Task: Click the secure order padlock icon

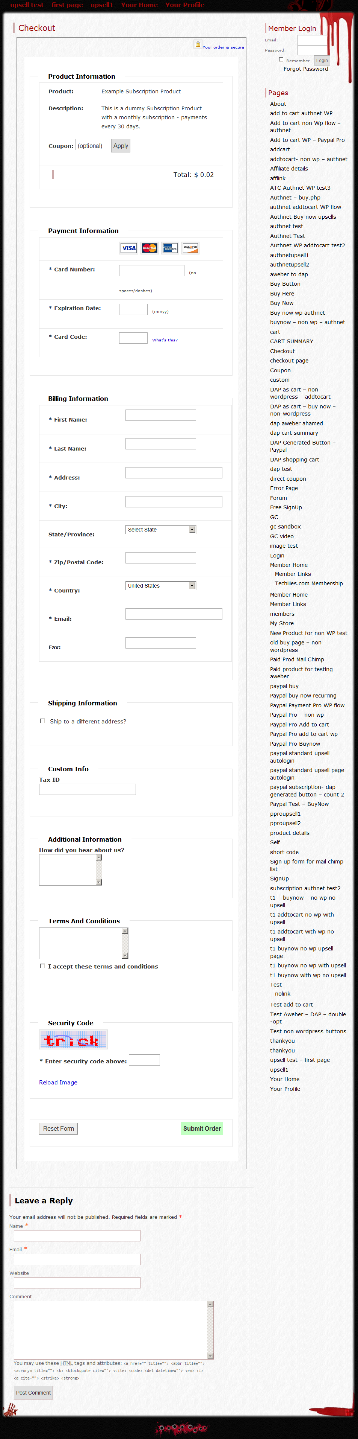Action: click(197, 44)
